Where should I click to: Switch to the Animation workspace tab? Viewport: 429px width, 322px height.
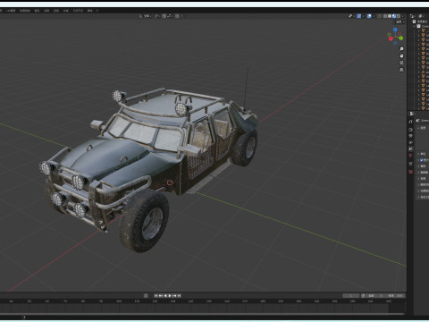pos(46,11)
